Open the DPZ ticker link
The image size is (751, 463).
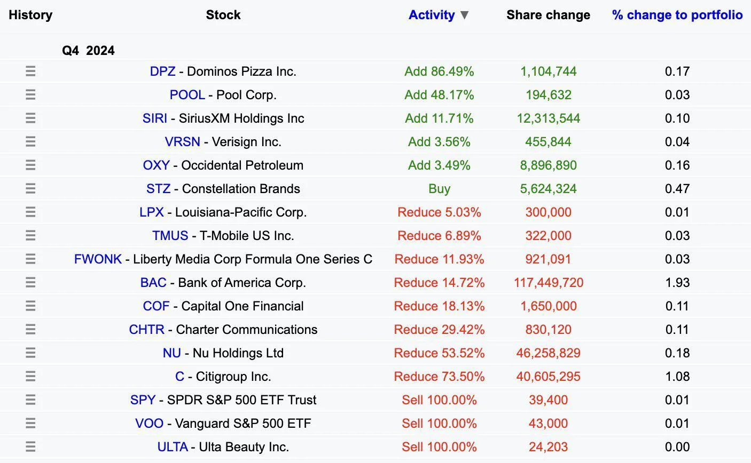tap(162, 71)
